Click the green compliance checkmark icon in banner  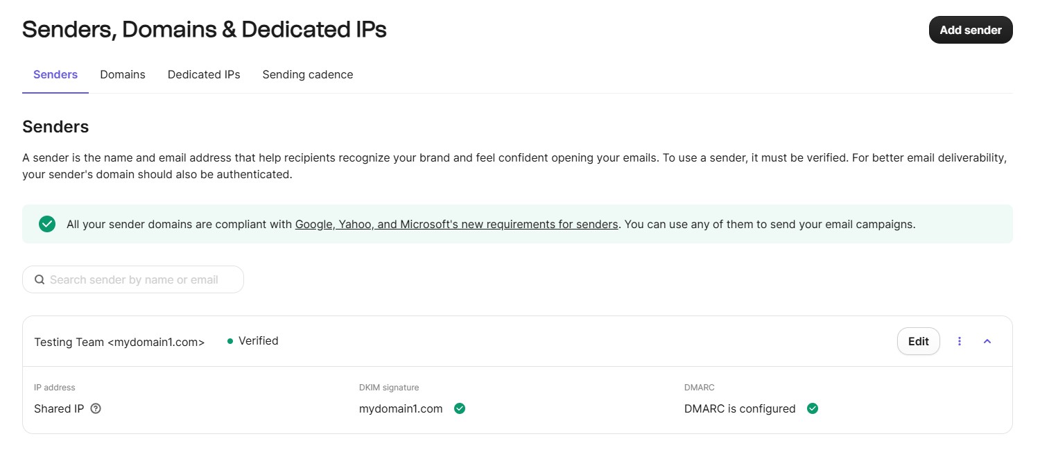coord(47,224)
